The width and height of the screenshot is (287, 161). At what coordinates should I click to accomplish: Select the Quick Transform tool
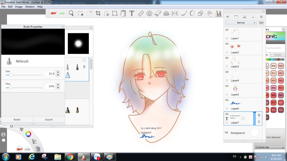tap(106, 13)
